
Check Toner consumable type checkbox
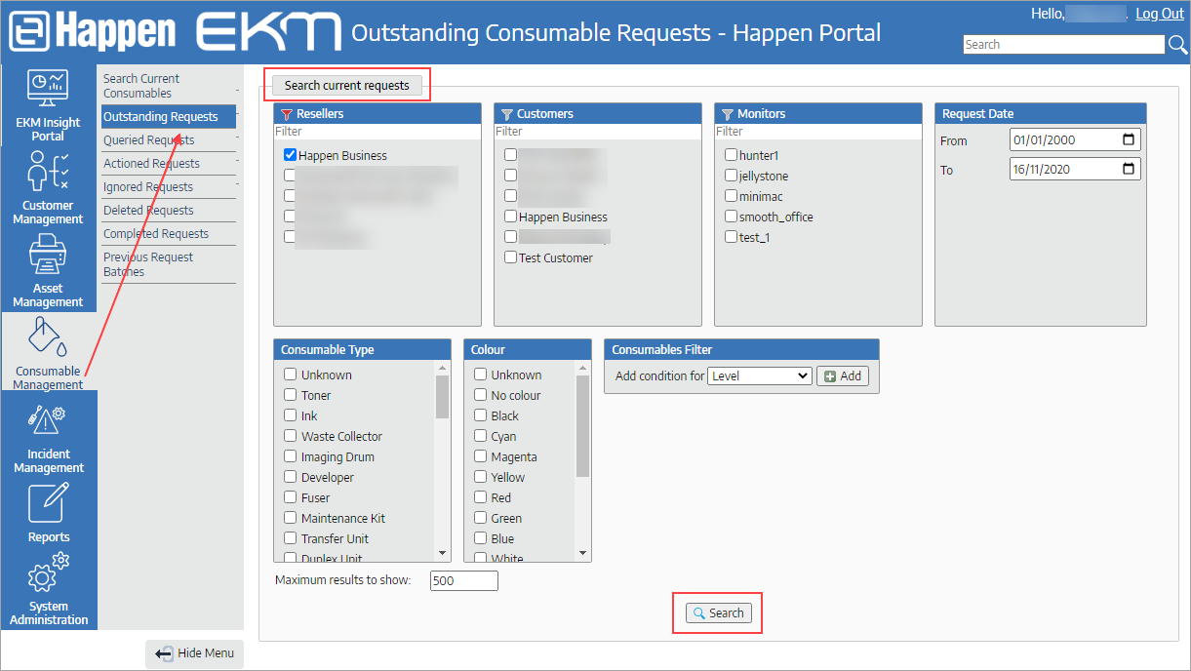(x=291, y=395)
